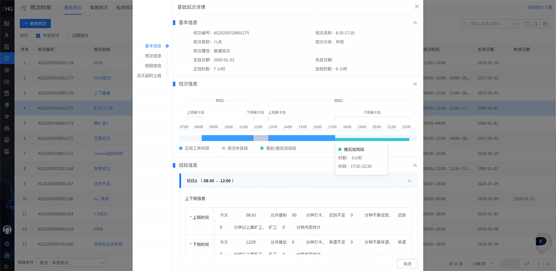Open table settings gear icon
Viewport: 556px width, 271px height.
click(x=545, y=24)
